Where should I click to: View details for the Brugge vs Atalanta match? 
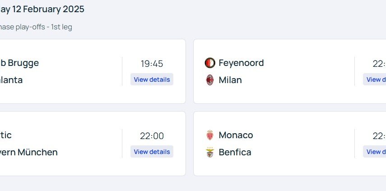click(x=152, y=79)
